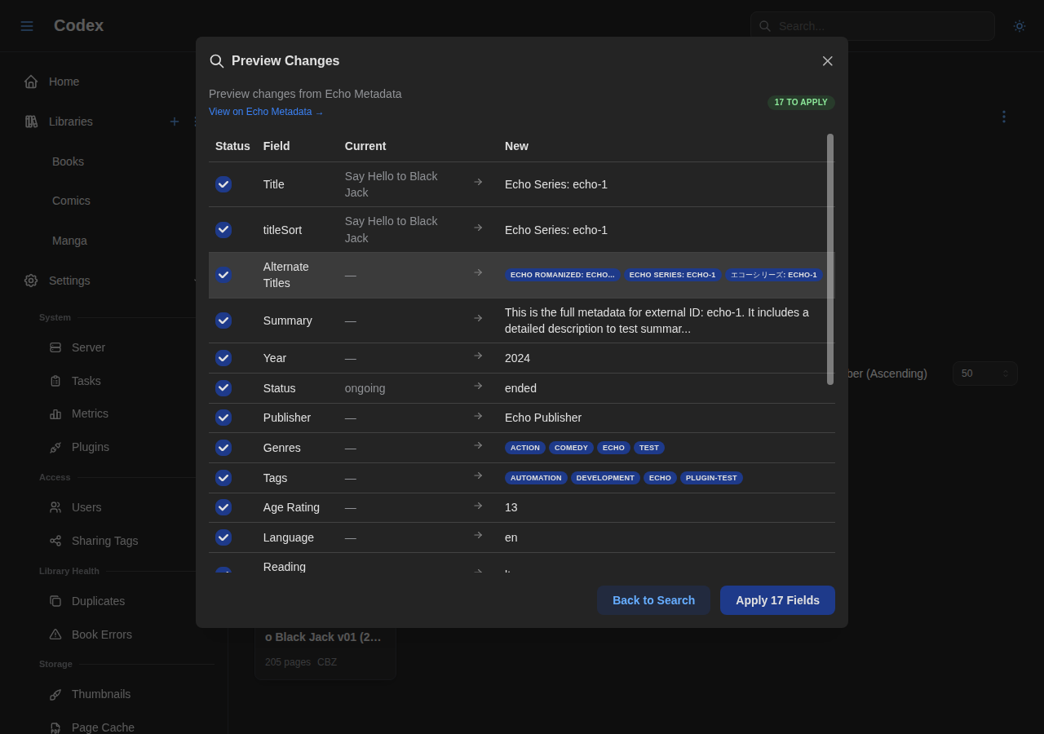The height and width of the screenshot is (734, 1044).
Task: Open Server settings from the sidebar
Action: click(x=87, y=347)
